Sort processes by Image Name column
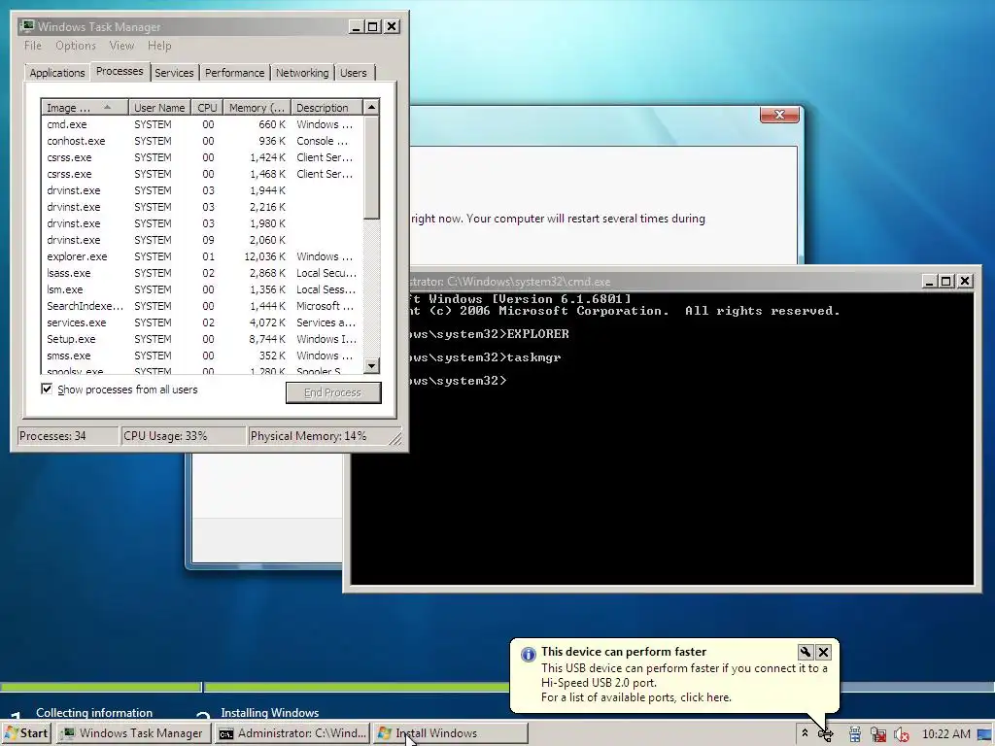Image resolution: width=995 pixels, height=746 pixels. point(86,107)
